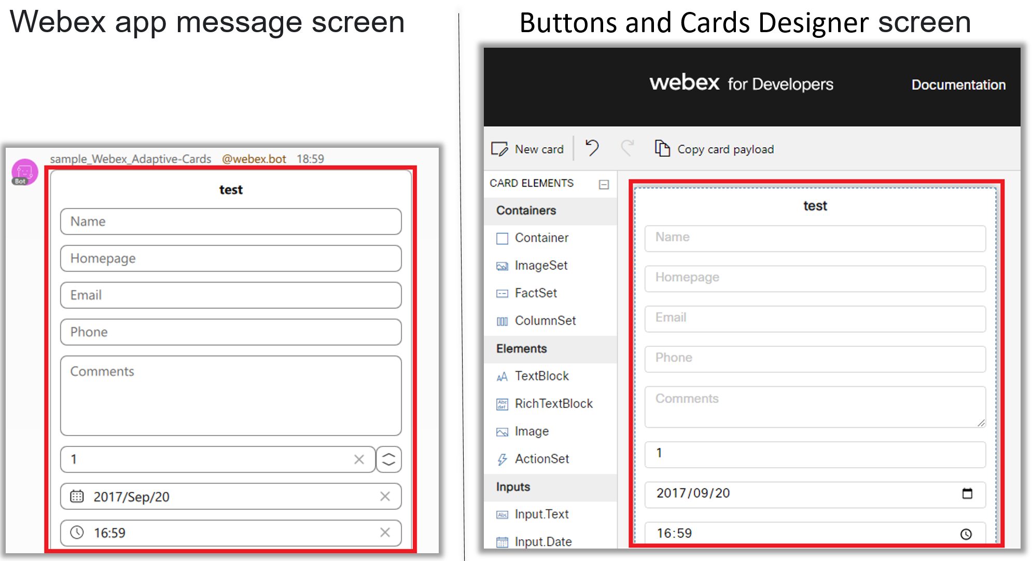Click the 18:59 message timestamp

click(x=310, y=159)
